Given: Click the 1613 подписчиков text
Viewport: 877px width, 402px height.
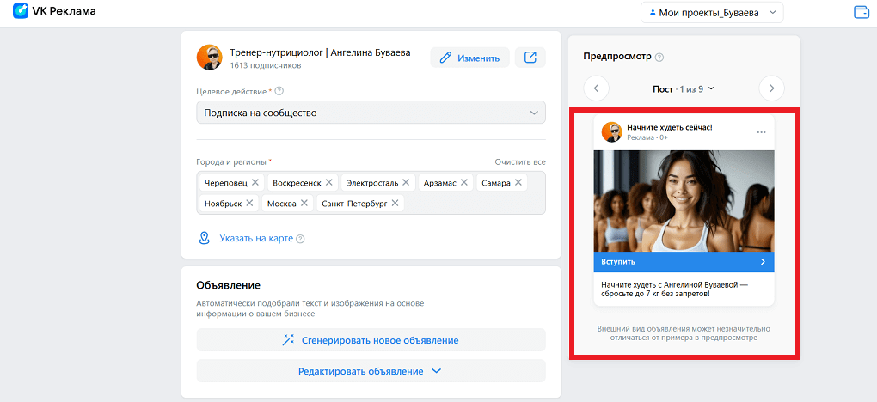Looking at the screenshot, I should pos(266,66).
